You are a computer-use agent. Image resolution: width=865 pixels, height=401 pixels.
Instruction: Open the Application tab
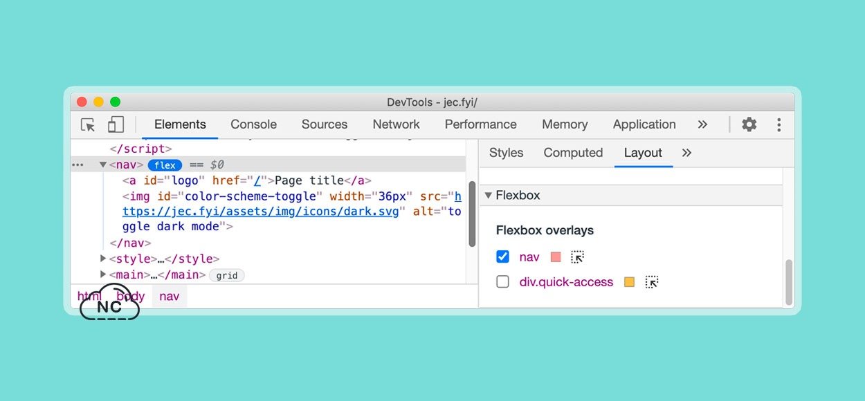[644, 124]
